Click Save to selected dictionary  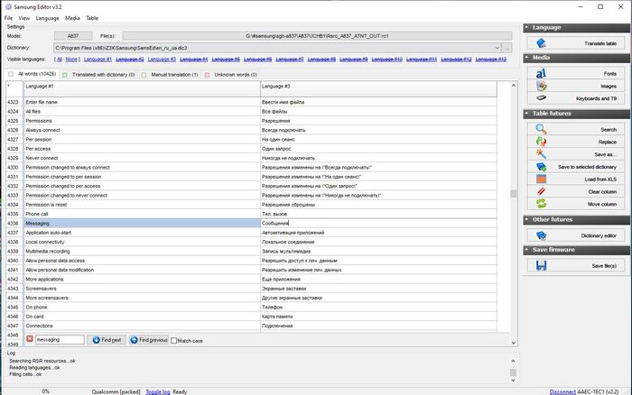tap(576, 167)
